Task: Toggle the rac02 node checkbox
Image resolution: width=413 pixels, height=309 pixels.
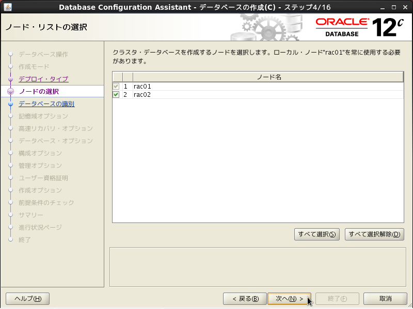Action: coord(116,95)
